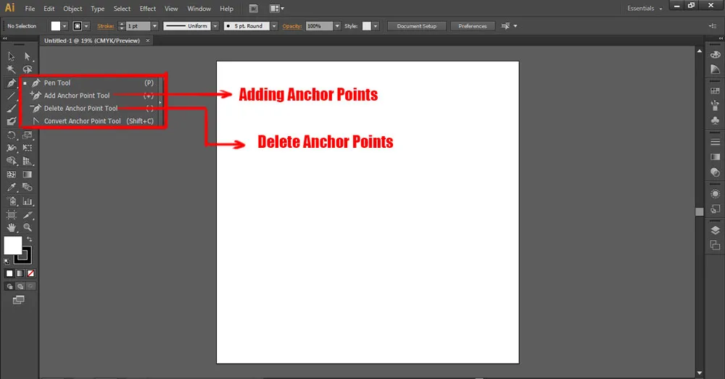The width and height of the screenshot is (725, 379).
Task: Open the Style swatch dropdown
Action: pyautogui.click(x=376, y=26)
